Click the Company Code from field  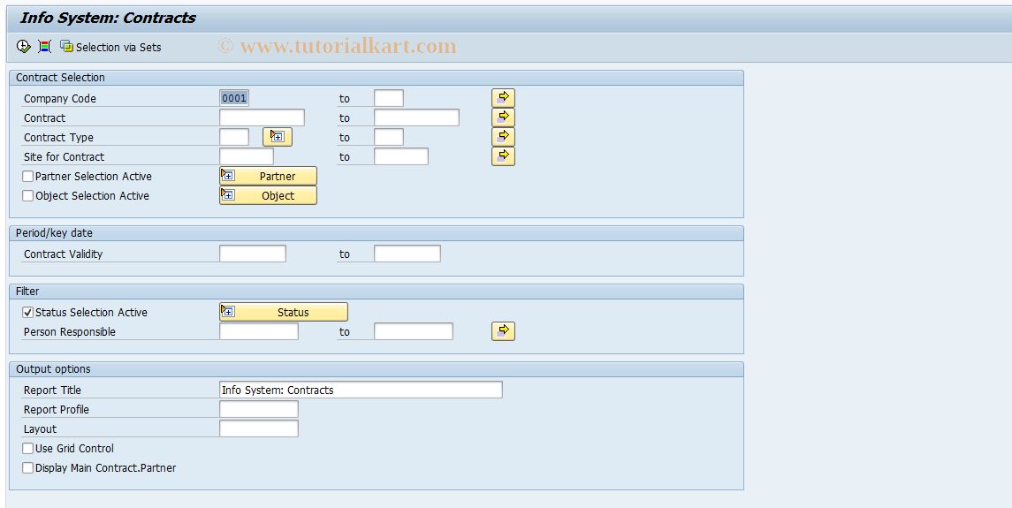tap(233, 98)
